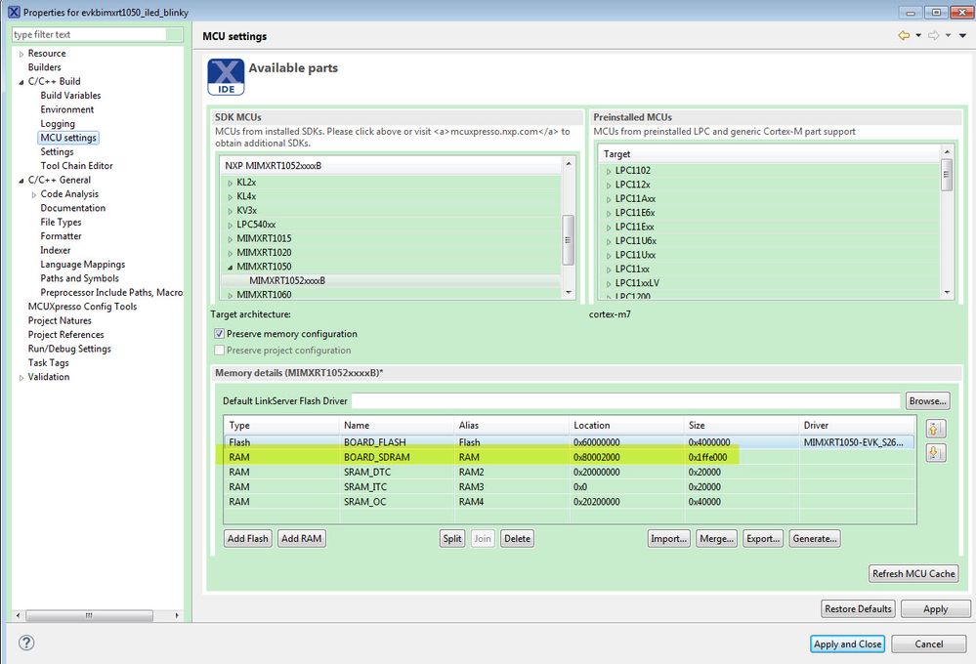Click the Delete button
The width and height of the screenshot is (976, 664).
click(517, 538)
